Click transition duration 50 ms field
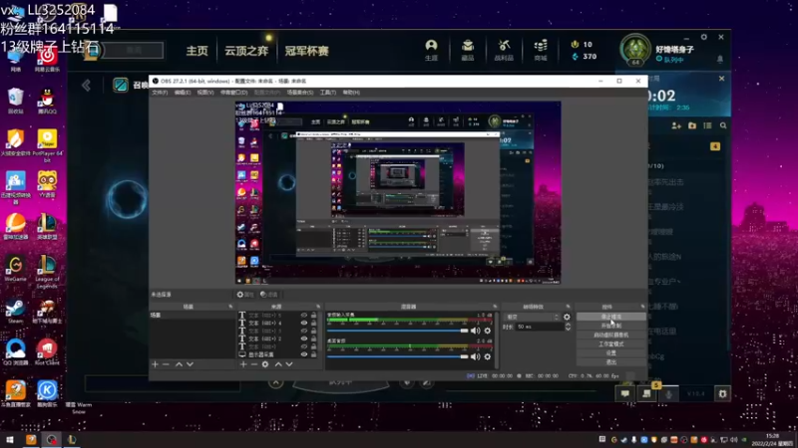 click(x=540, y=327)
